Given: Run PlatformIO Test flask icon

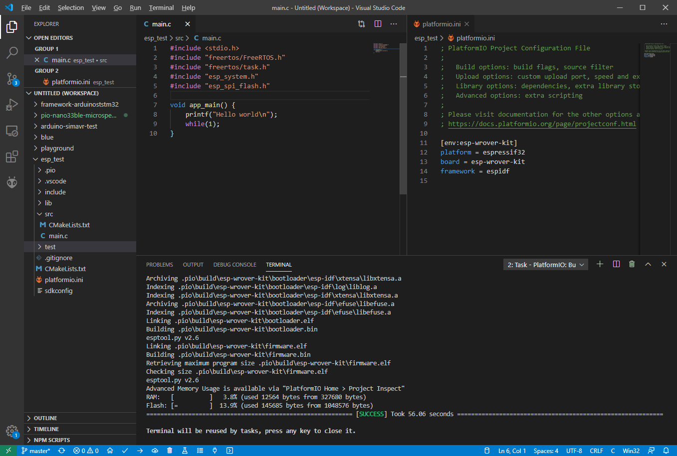Looking at the screenshot, I should point(185,451).
